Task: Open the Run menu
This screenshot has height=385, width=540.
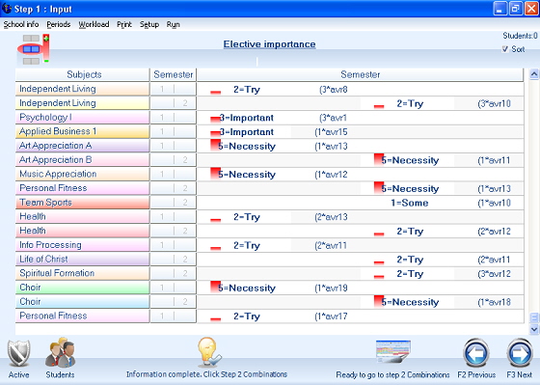Action: pos(173,24)
